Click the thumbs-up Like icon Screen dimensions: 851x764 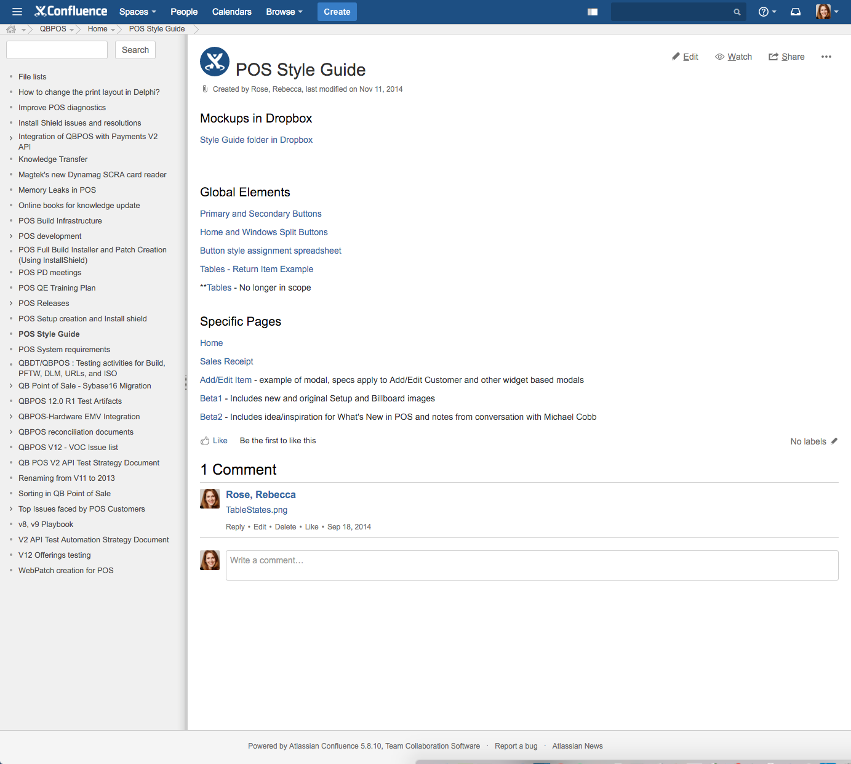click(x=205, y=441)
